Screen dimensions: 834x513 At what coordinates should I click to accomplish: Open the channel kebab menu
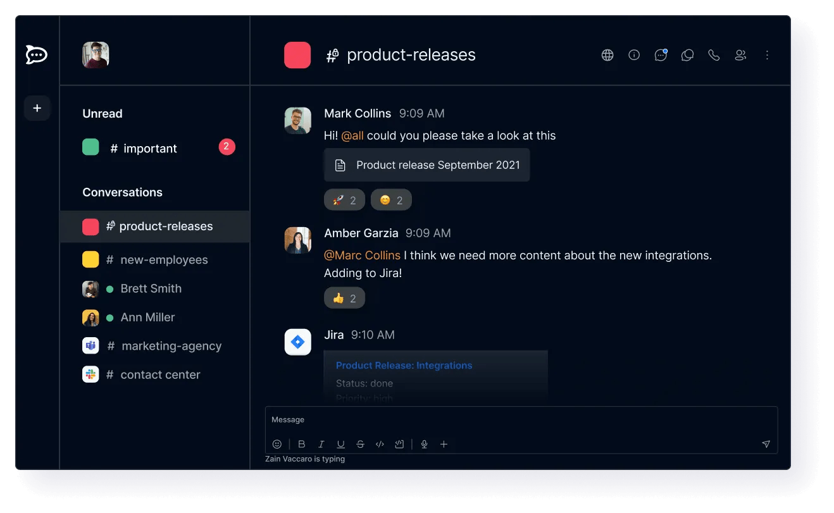767,55
